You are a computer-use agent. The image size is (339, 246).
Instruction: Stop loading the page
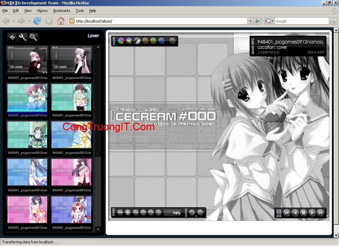click(49, 21)
